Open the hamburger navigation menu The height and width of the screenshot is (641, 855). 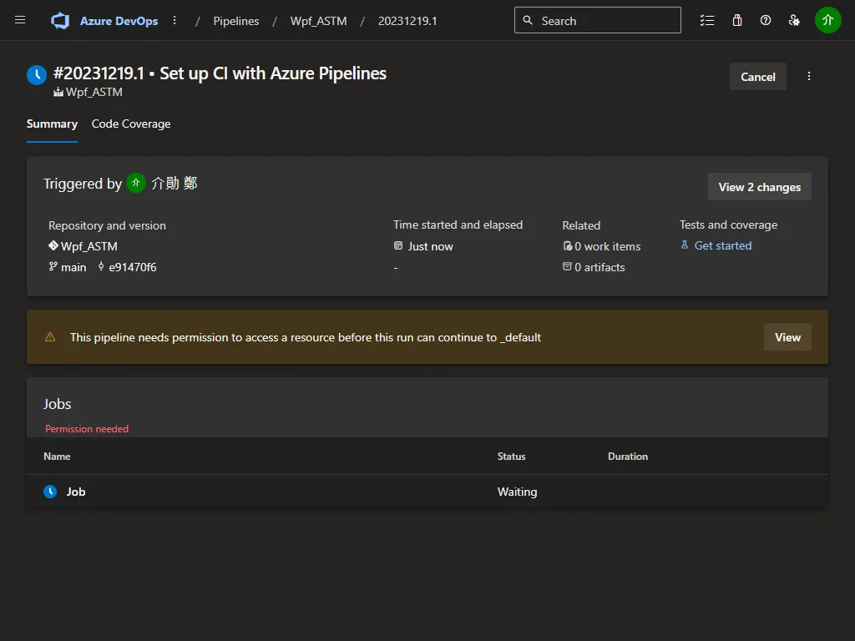(20, 20)
